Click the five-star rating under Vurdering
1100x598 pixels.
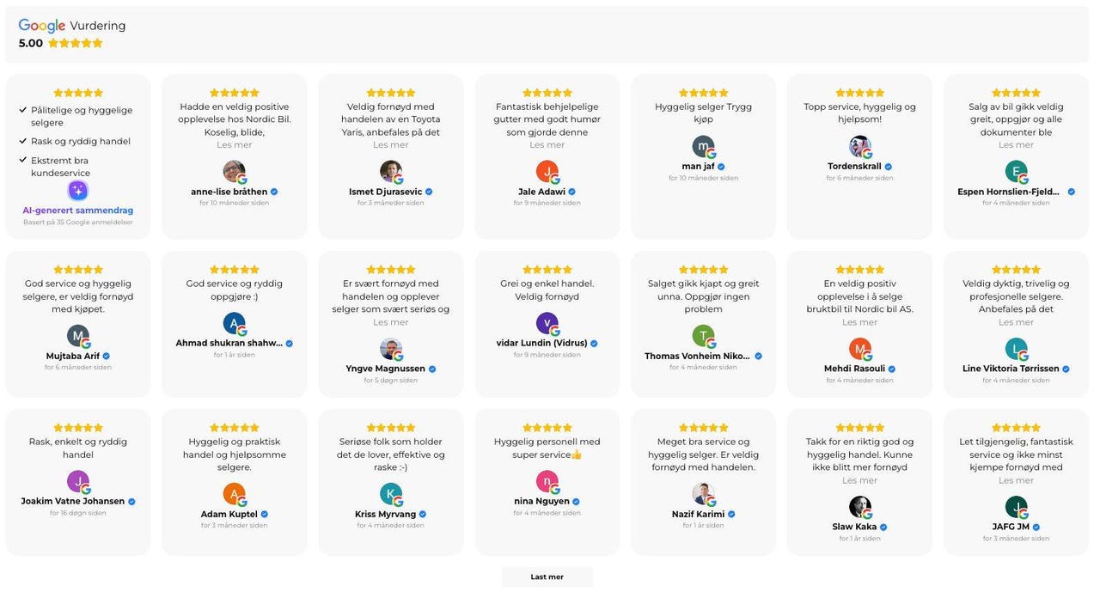tap(76, 43)
